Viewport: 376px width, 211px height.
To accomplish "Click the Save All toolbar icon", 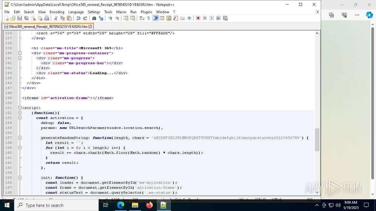I will (x=26, y=18).
